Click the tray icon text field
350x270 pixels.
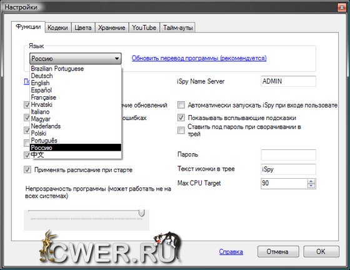tap(288, 169)
